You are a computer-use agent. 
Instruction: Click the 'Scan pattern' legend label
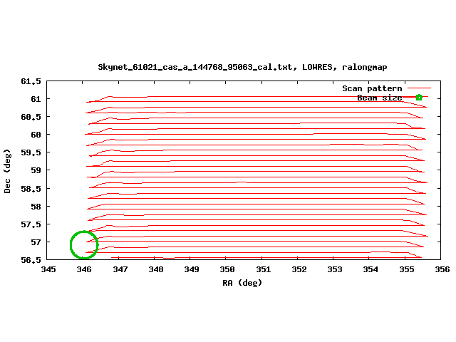(372, 88)
